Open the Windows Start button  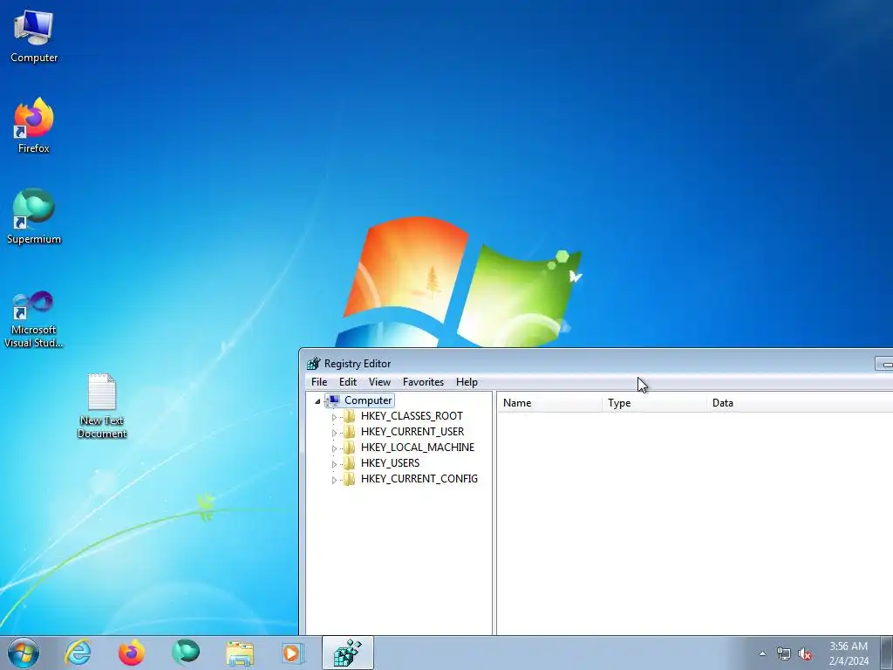tap(24, 653)
